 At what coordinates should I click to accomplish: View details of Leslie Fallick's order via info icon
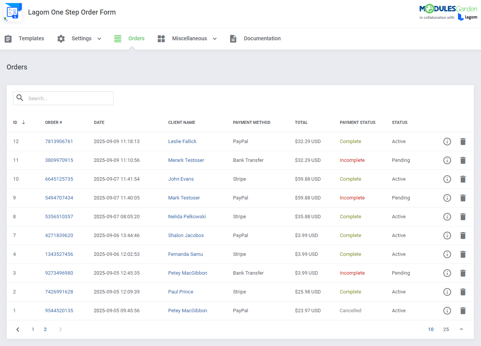coord(447,141)
